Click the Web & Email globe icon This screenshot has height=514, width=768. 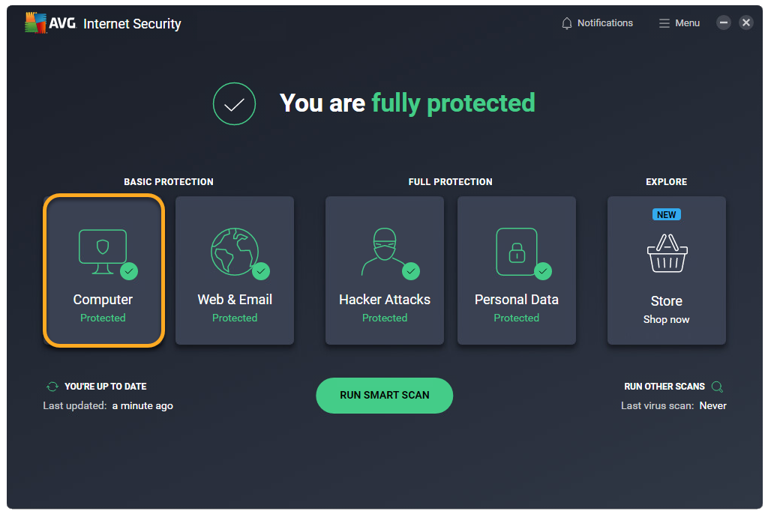234,251
